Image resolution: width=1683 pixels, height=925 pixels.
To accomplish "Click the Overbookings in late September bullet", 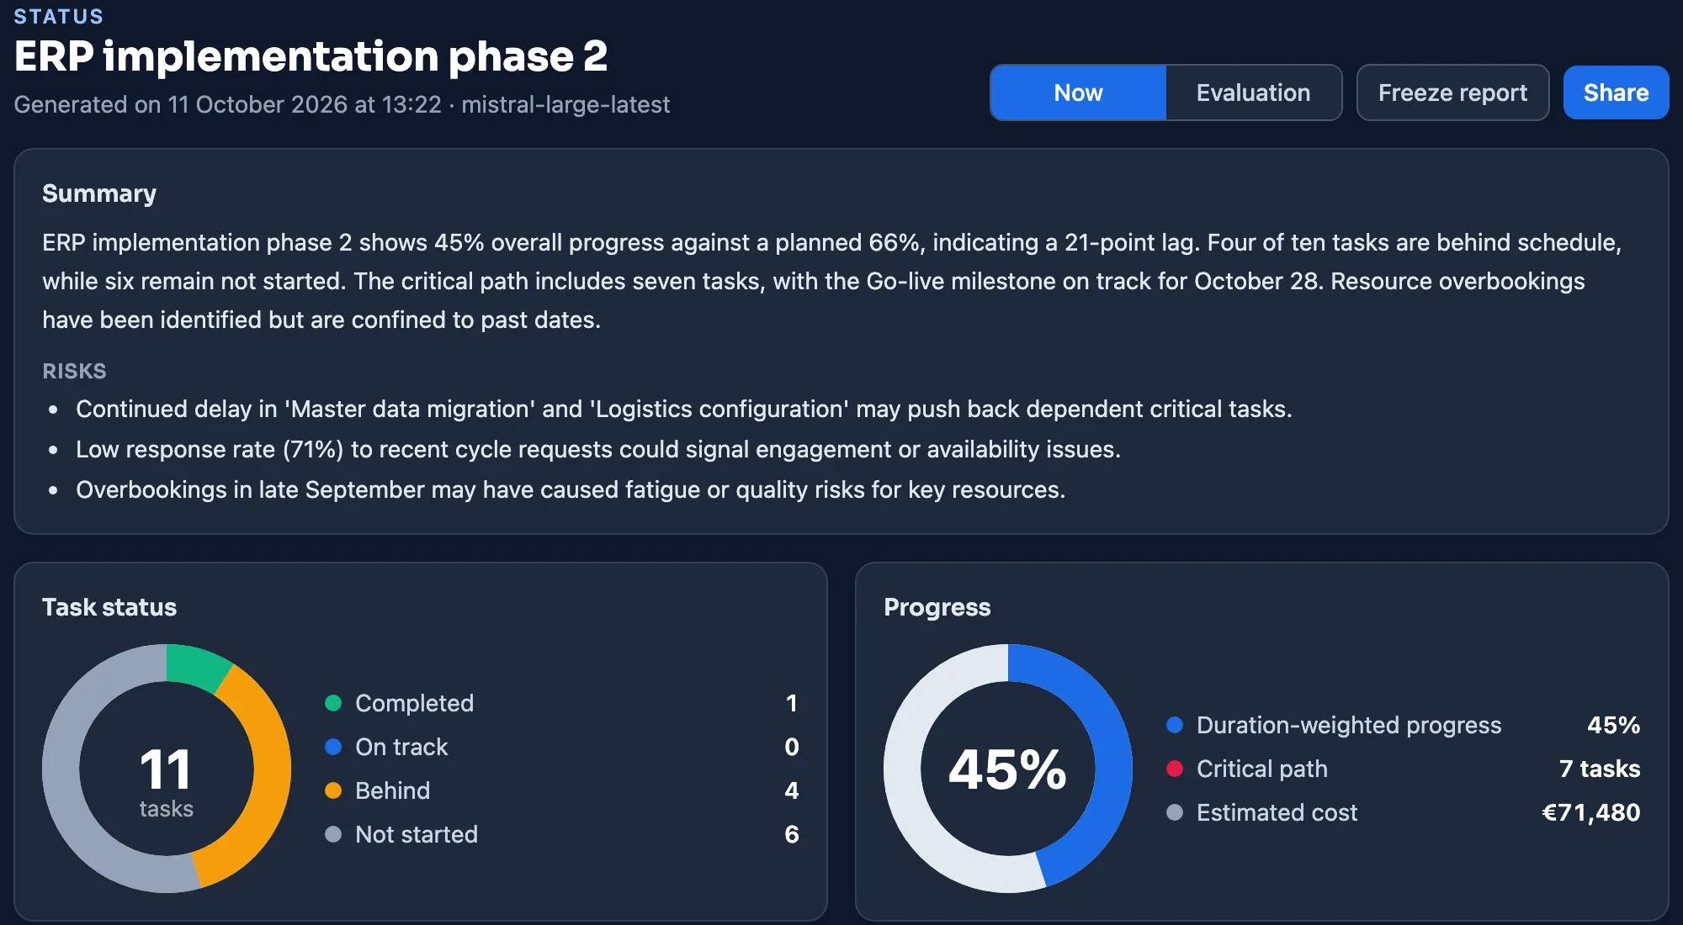I will [x=571, y=489].
